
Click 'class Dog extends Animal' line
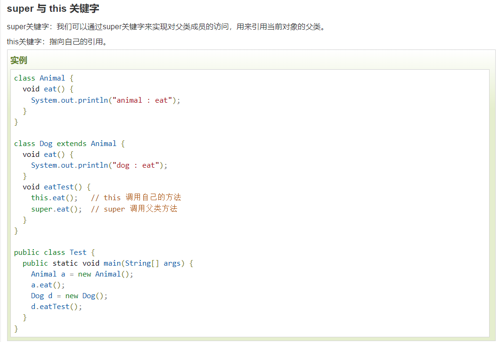69,144
